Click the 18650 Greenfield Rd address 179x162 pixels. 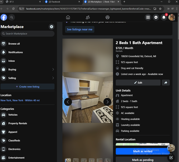tap(139, 56)
